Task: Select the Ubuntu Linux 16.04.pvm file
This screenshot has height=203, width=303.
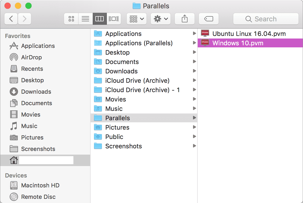Action: click(x=249, y=34)
